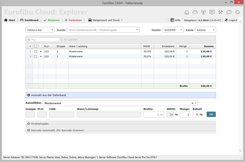245x162 pixels.
Task: Collapse Auswahl aus der Datenbank section
Action: (121, 95)
